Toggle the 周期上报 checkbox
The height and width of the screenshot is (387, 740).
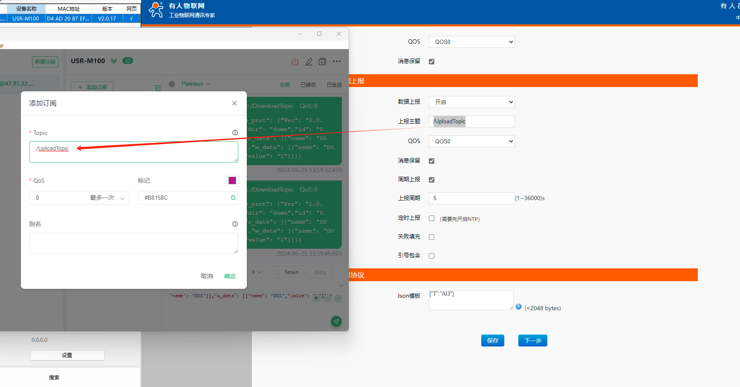(431, 180)
